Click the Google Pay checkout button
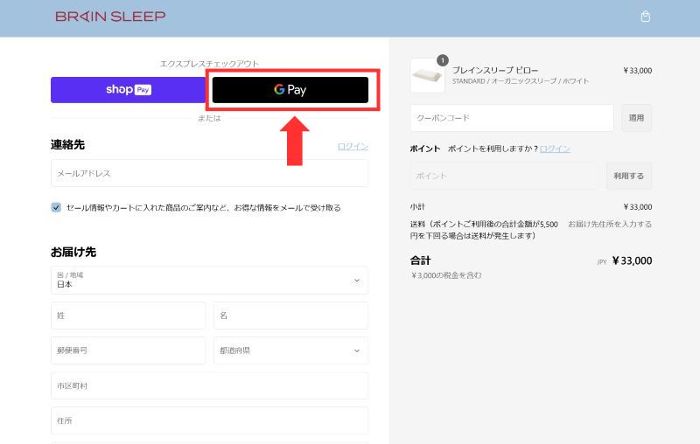This screenshot has height=444, width=700. [290, 90]
